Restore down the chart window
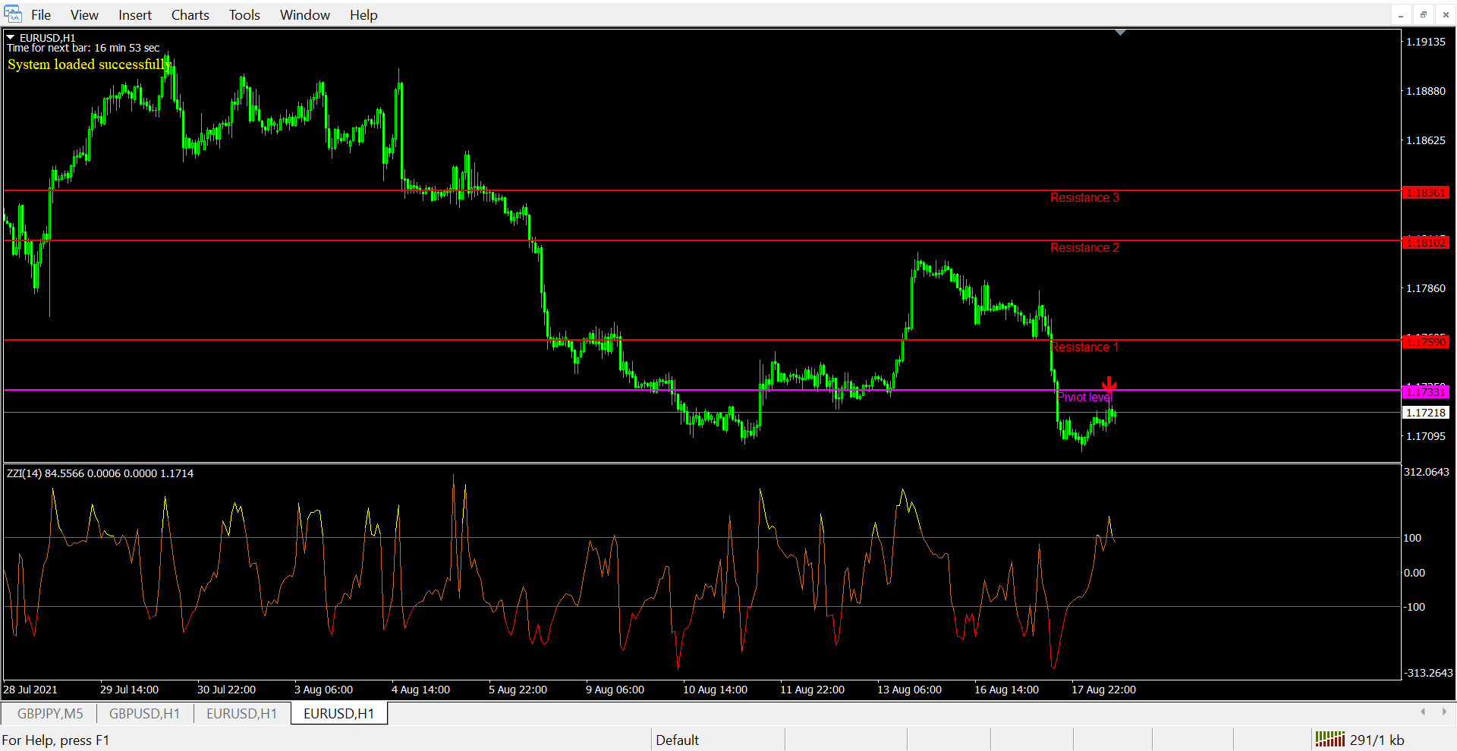 pos(1424,14)
